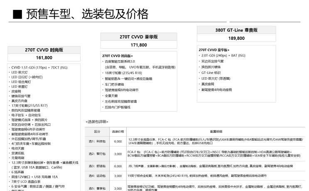
Task: Select the '270T CVVD 豪华版' trim header
Action: [x=139, y=37]
